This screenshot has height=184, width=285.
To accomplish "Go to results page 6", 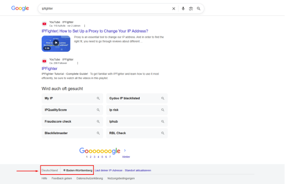I will [x=106, y=157].
